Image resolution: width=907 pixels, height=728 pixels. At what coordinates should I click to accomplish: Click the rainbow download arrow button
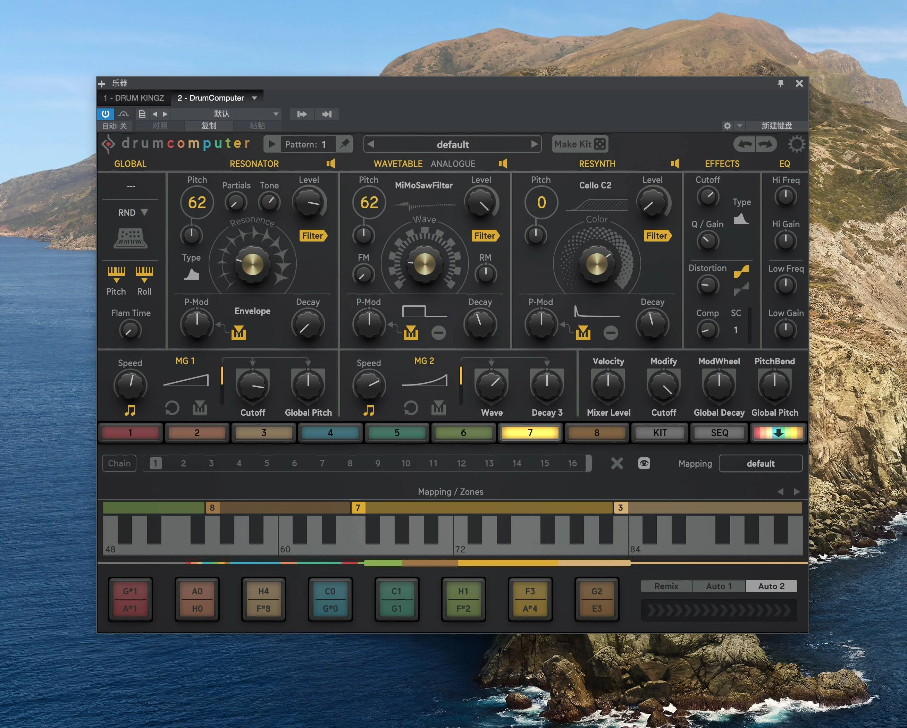pyautogui.click(x=778, y=433)
